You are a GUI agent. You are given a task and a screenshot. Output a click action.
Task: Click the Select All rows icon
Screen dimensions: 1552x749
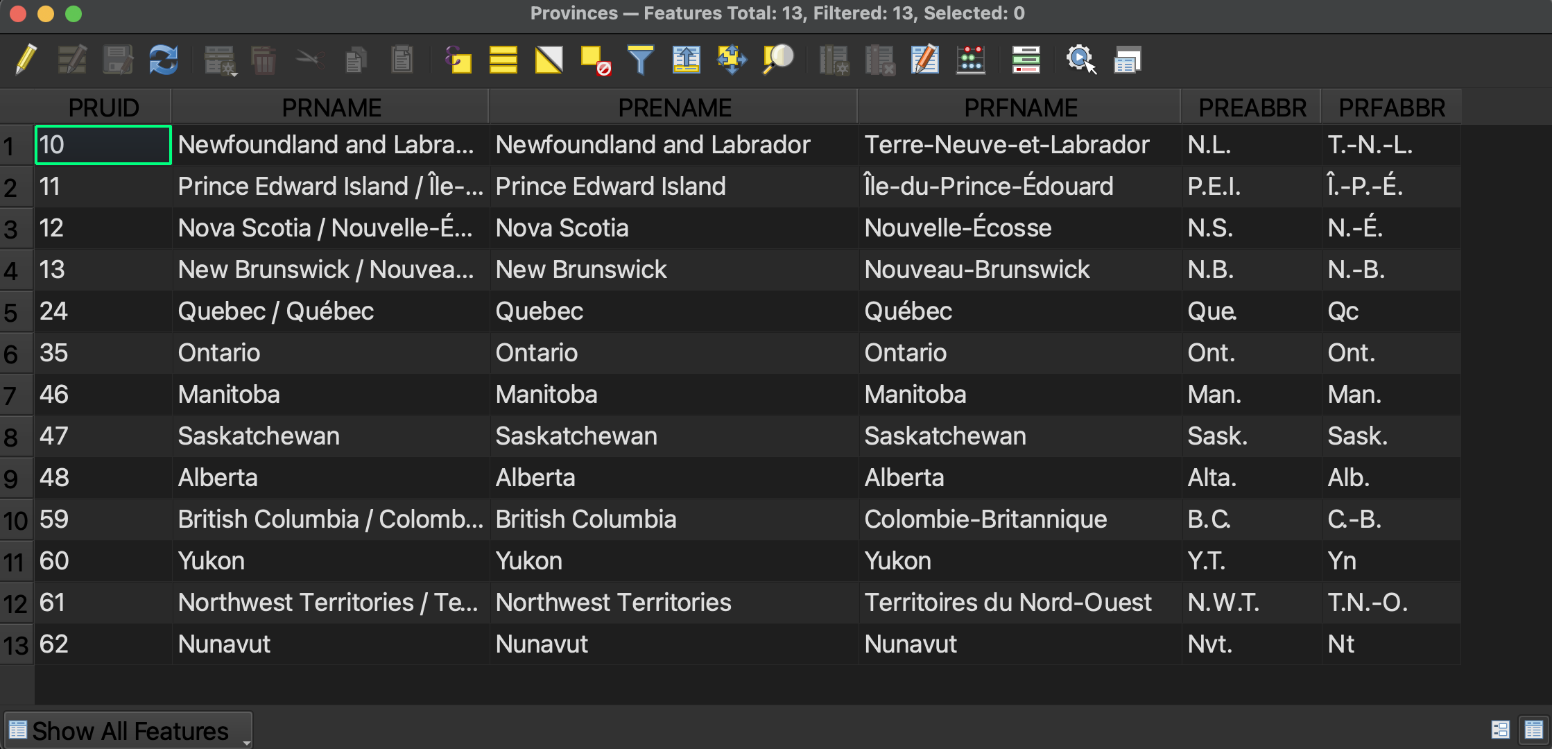pos(503,60)
